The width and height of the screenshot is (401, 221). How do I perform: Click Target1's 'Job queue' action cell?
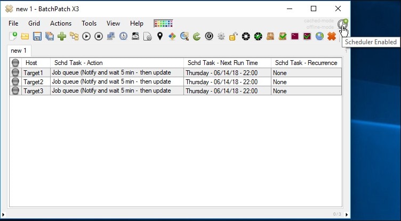point(117,72)
